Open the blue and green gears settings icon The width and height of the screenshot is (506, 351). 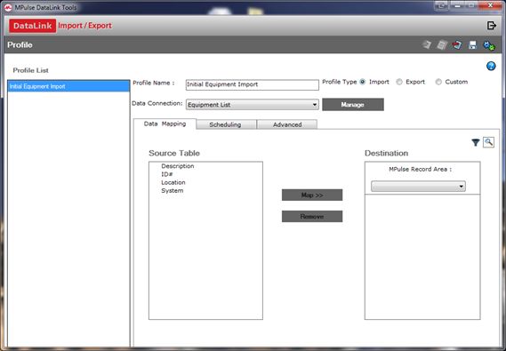488,45
